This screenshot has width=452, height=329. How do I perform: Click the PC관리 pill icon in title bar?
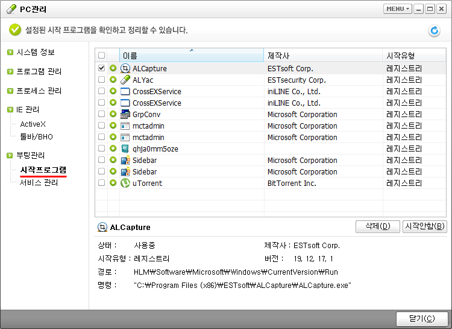pos(11,9)
